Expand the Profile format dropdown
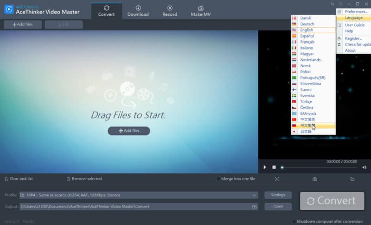 tap(254, 195)
